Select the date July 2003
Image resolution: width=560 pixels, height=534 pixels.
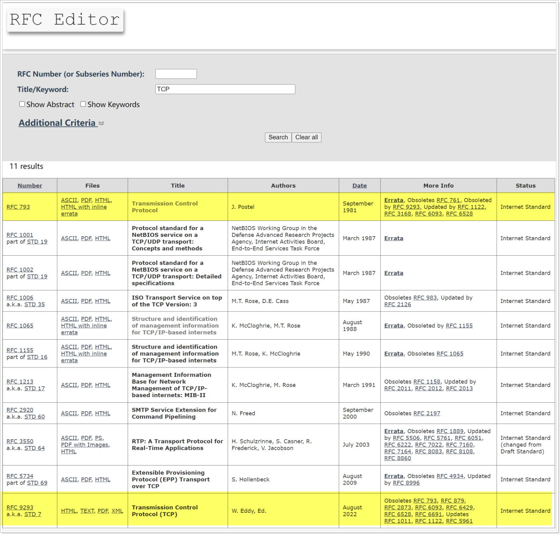(356, 445)
